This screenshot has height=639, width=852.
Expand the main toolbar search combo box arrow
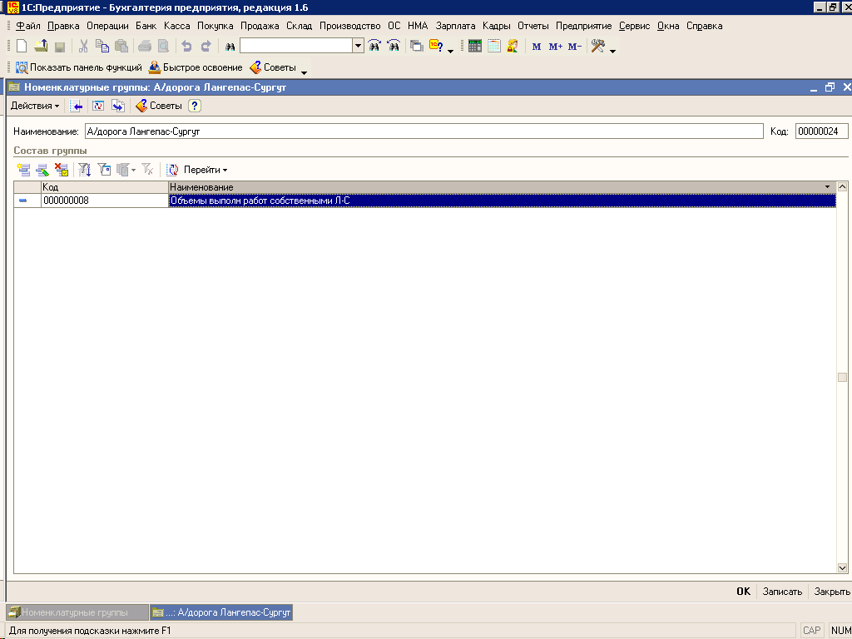coord(358,47)
